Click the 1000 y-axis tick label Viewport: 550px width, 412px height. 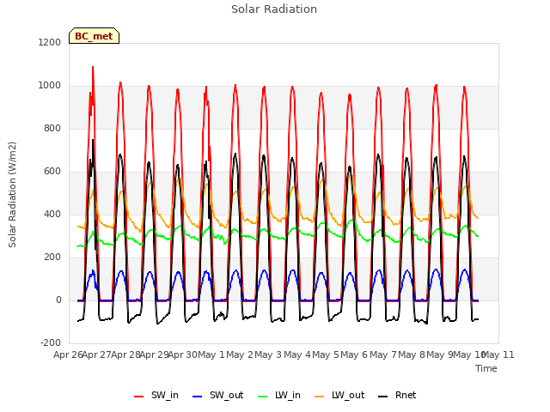(x=50, y=86)
